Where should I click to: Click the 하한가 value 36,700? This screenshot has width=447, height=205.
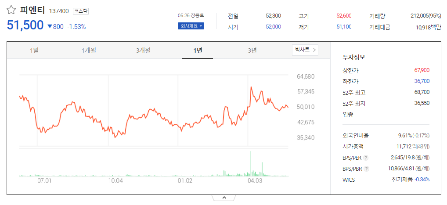(x=422, y=81)
